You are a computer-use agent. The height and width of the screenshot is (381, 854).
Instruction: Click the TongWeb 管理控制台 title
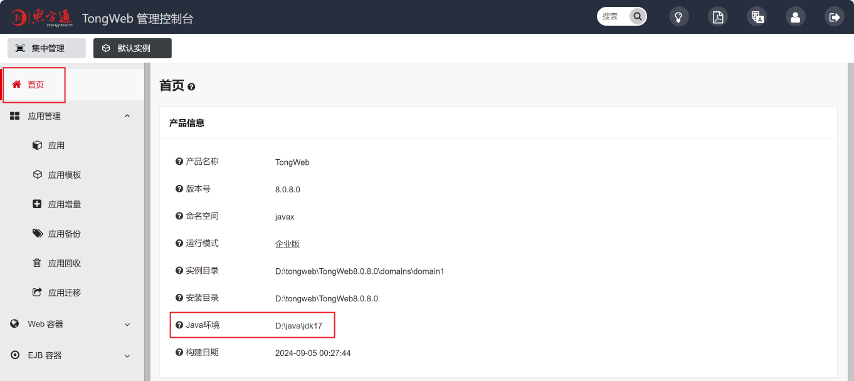137,19
